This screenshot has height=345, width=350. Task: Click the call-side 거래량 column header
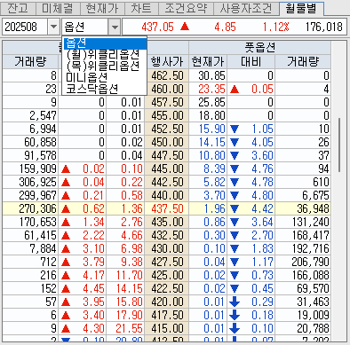30,62
